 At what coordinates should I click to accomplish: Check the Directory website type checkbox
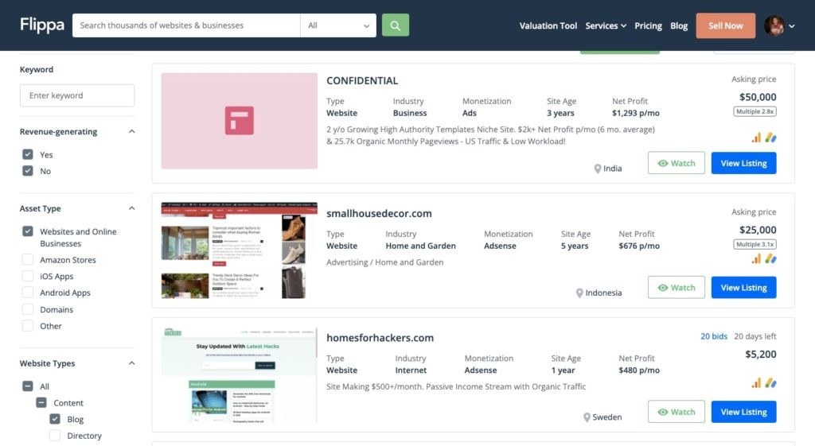click(55, 436)
